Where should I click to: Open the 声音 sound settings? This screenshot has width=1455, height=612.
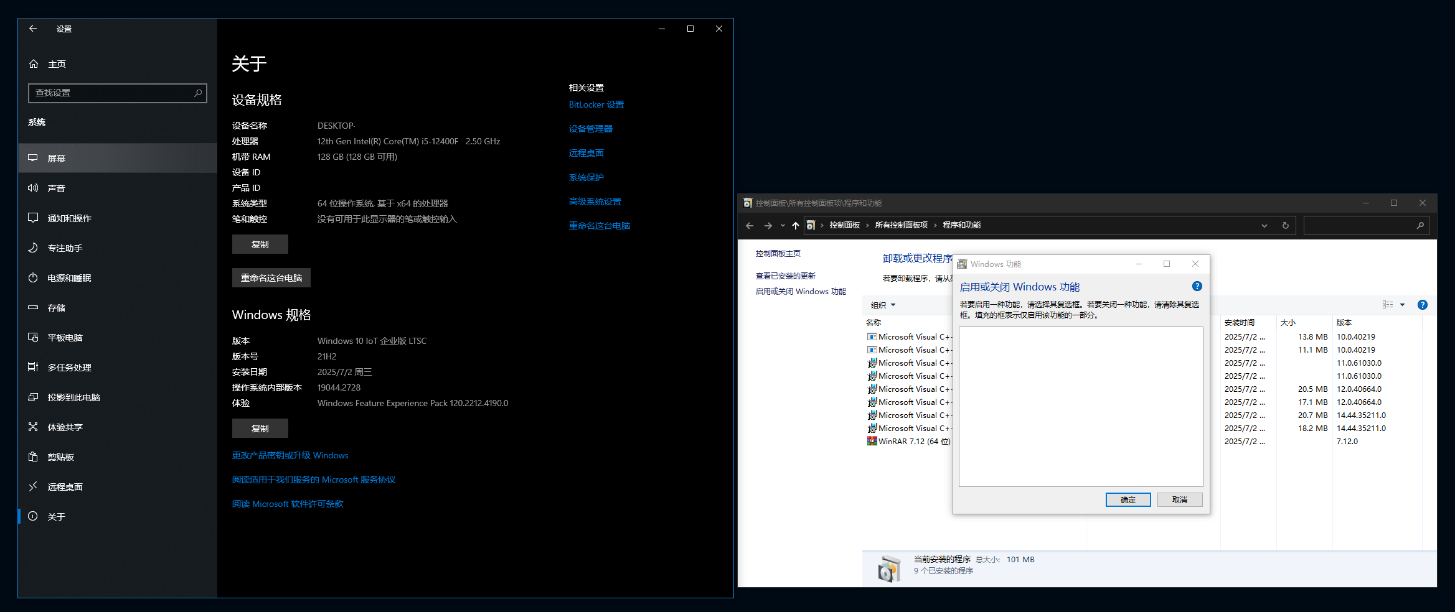click(x=118, y=188)
